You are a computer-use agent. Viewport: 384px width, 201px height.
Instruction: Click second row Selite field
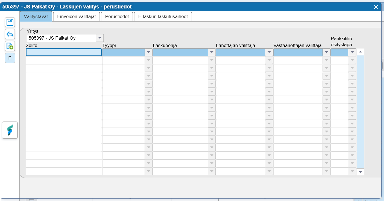click(64, 60)
